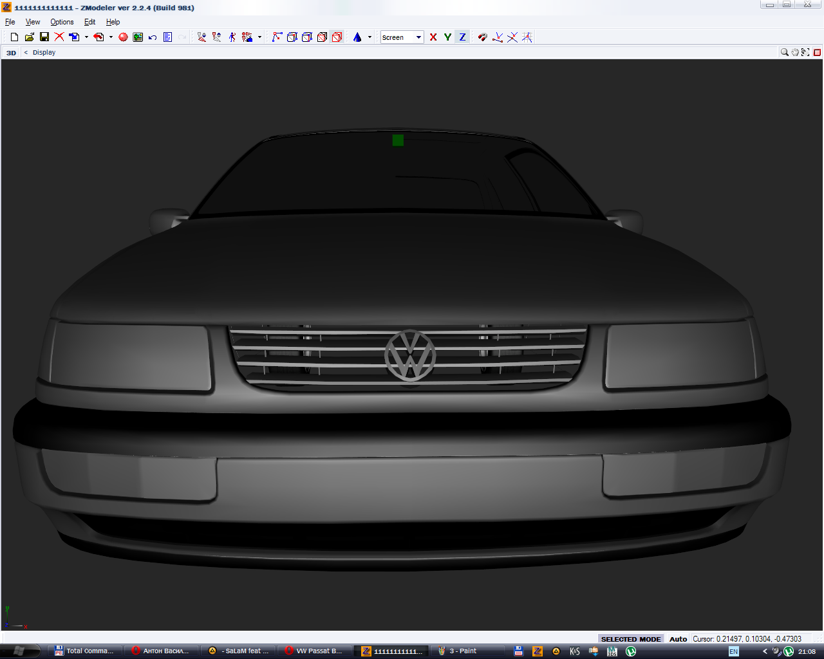Expand the blue cone primitive dropdown arrow
Viewport: 824px width, 659px height.
[x=370, y=37]
